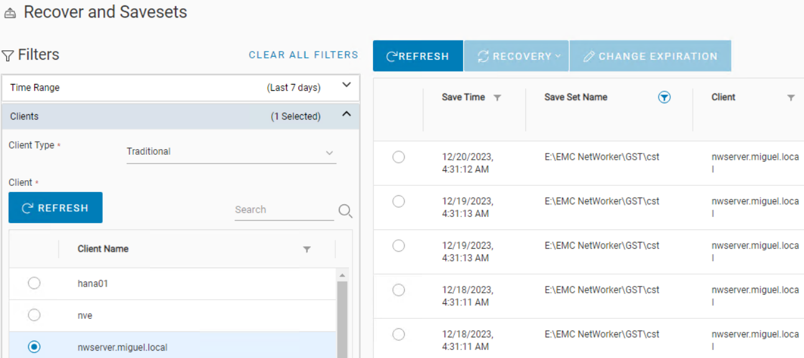Open the Save Set Name filter funnel icon

tap(664, 97)
